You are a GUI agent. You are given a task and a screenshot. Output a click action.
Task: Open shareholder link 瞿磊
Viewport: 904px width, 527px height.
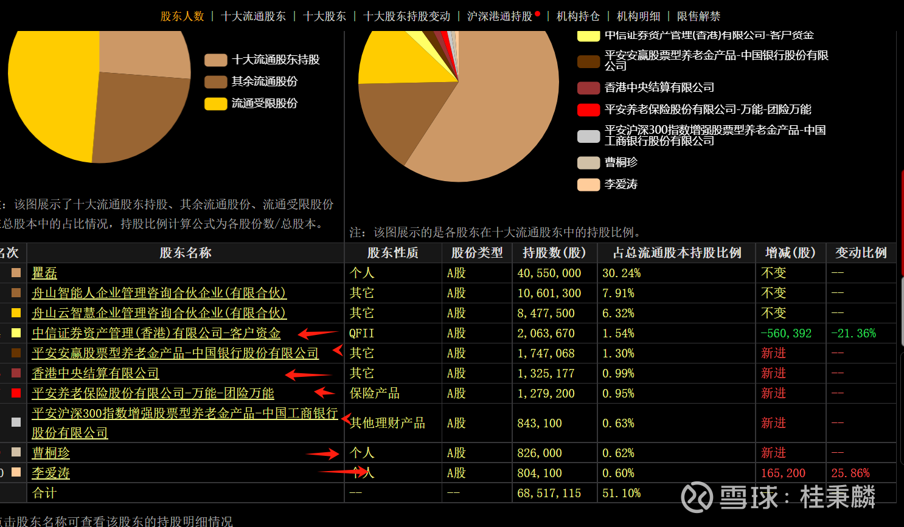[44, 274]
